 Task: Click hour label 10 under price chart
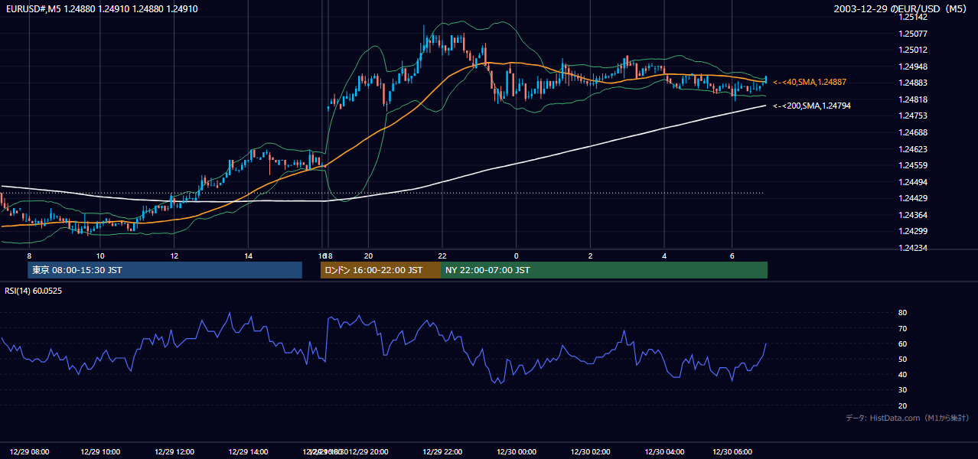pos(100,256)
